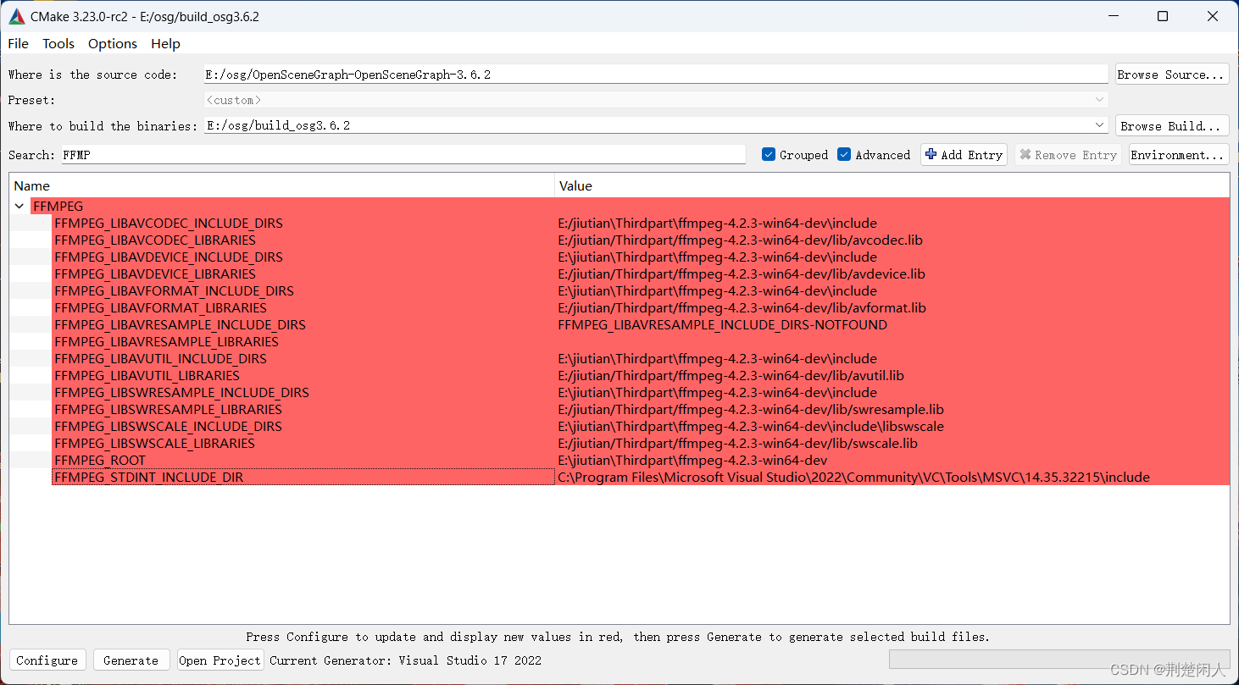Select FFMPEG_LIBAVUTIL_INCLUDE_DIRS entry
This screenshot has height=685, width=1239.
point(160,359)
